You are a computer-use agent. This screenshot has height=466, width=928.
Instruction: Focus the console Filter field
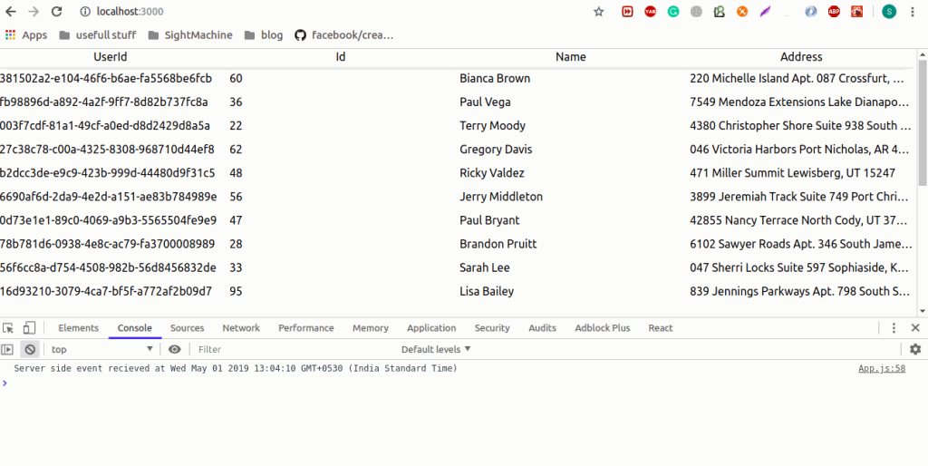pyautogui.click(x=296, y=349)
